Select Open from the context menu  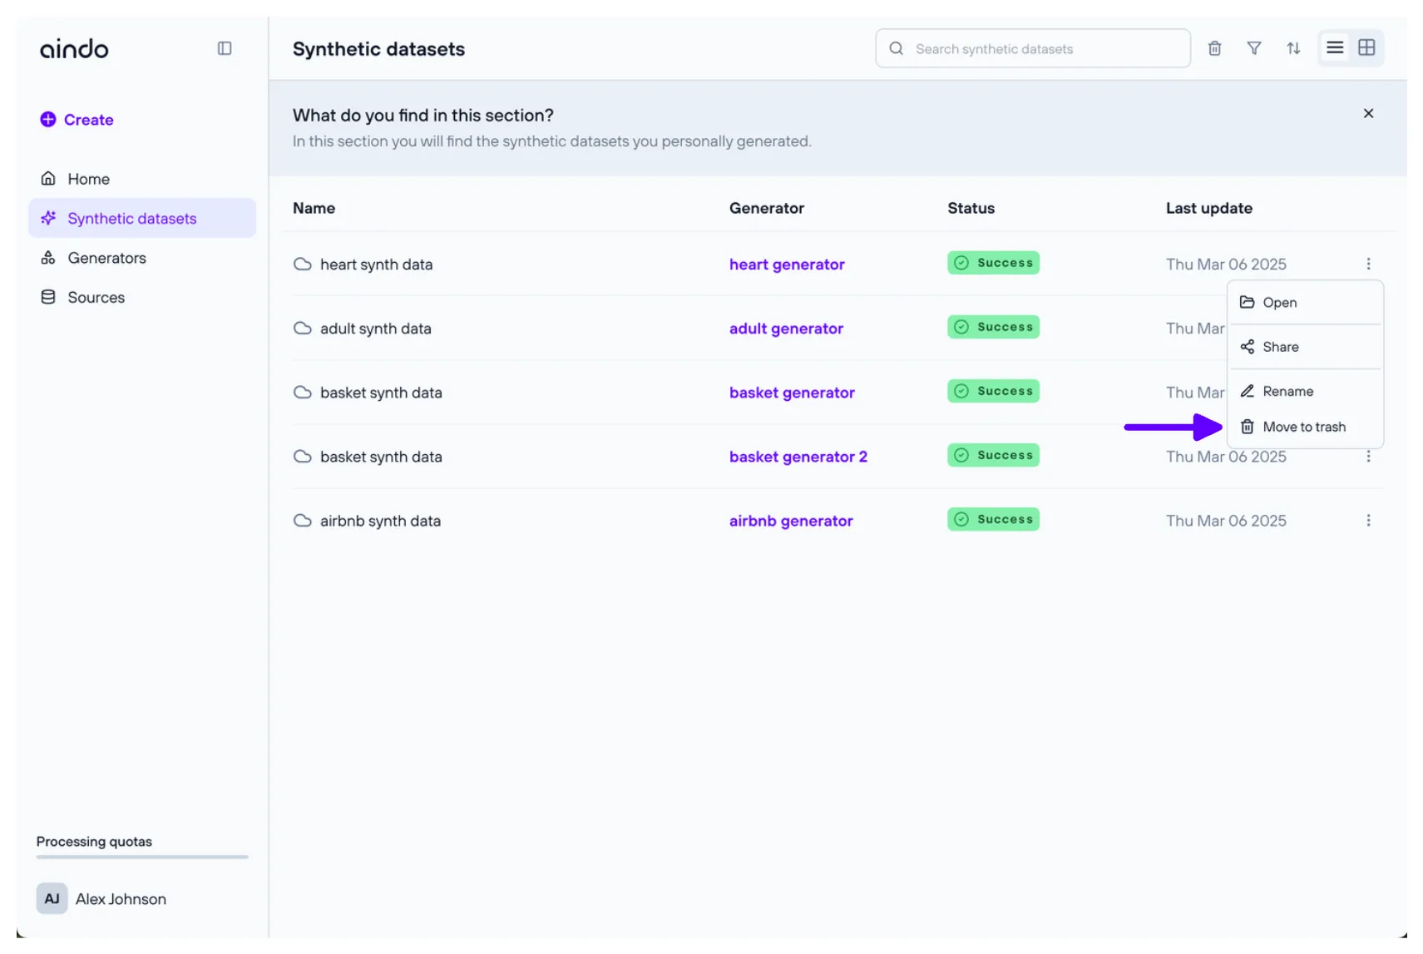pos(1278,303)
